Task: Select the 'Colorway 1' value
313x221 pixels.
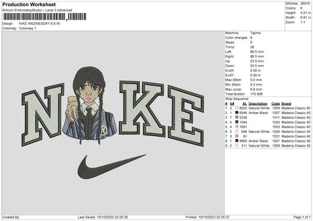Action: (x=28, y=28)
